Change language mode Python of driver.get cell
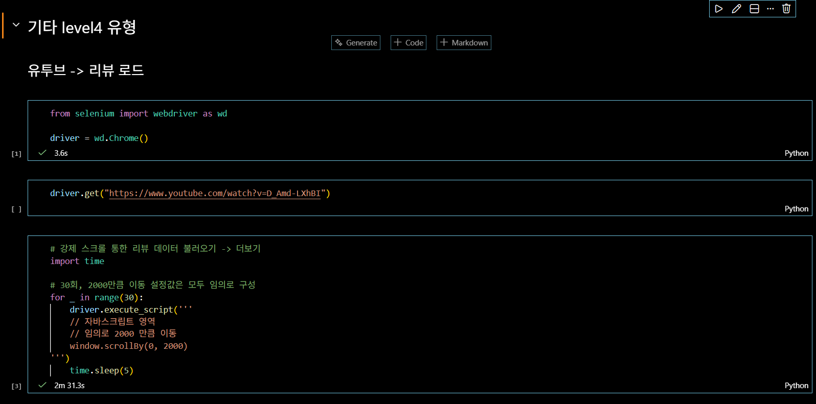 point(797,209)
